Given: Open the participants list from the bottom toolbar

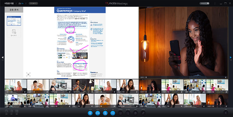Looking at the screenshot, I should tap(105, 113).
